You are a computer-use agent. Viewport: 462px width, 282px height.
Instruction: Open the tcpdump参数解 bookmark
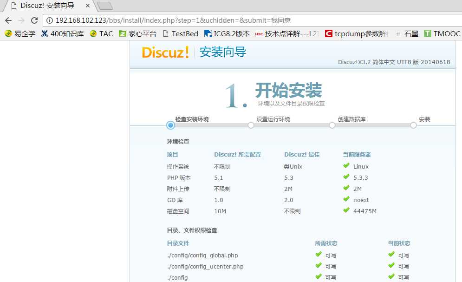coord(357,33)
